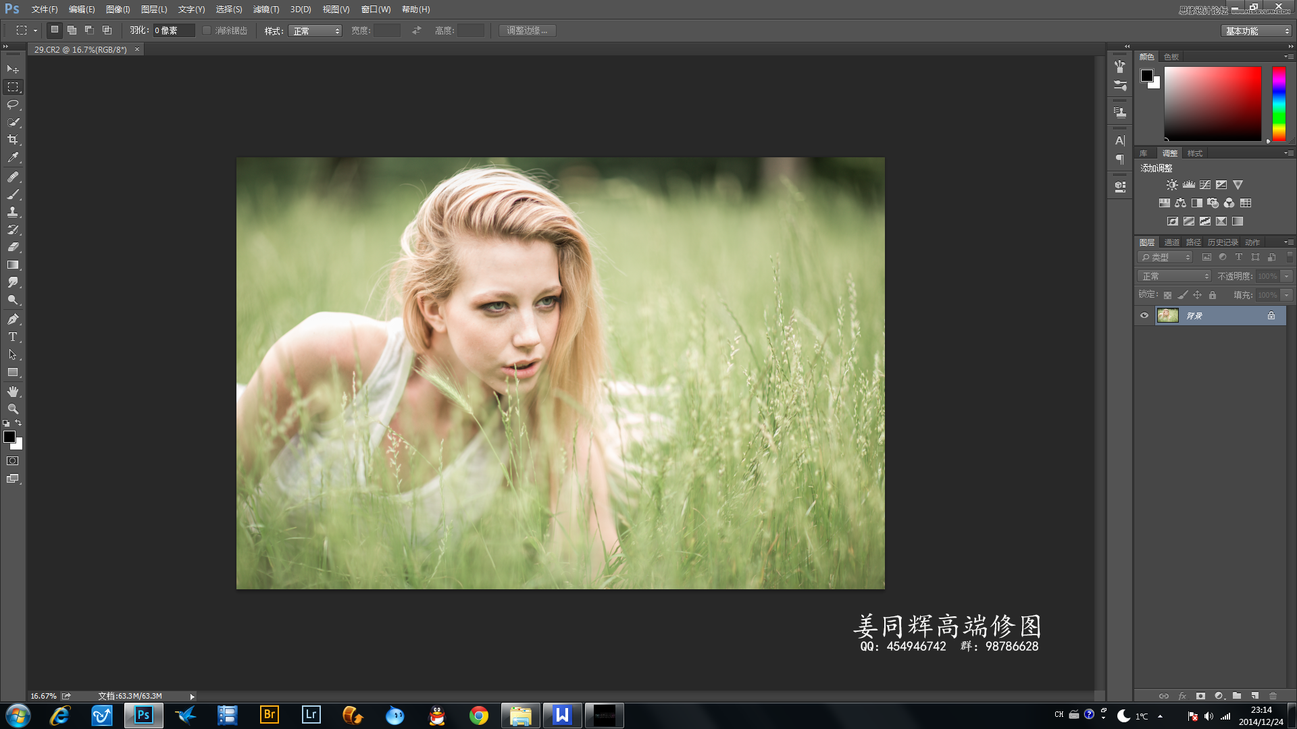Viewport: 1297px width, 729px height.
Task: Toggle lock transparent pixels button
Action: 1167,295
